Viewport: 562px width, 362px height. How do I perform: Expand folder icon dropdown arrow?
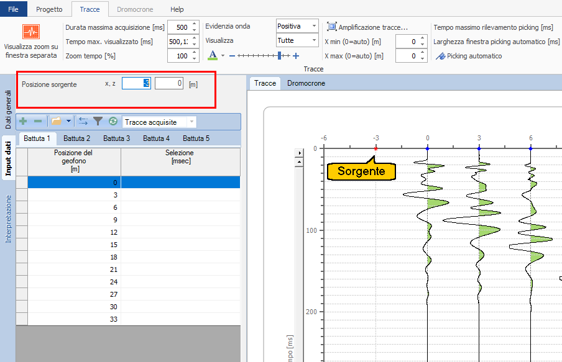tap(68, 121)
